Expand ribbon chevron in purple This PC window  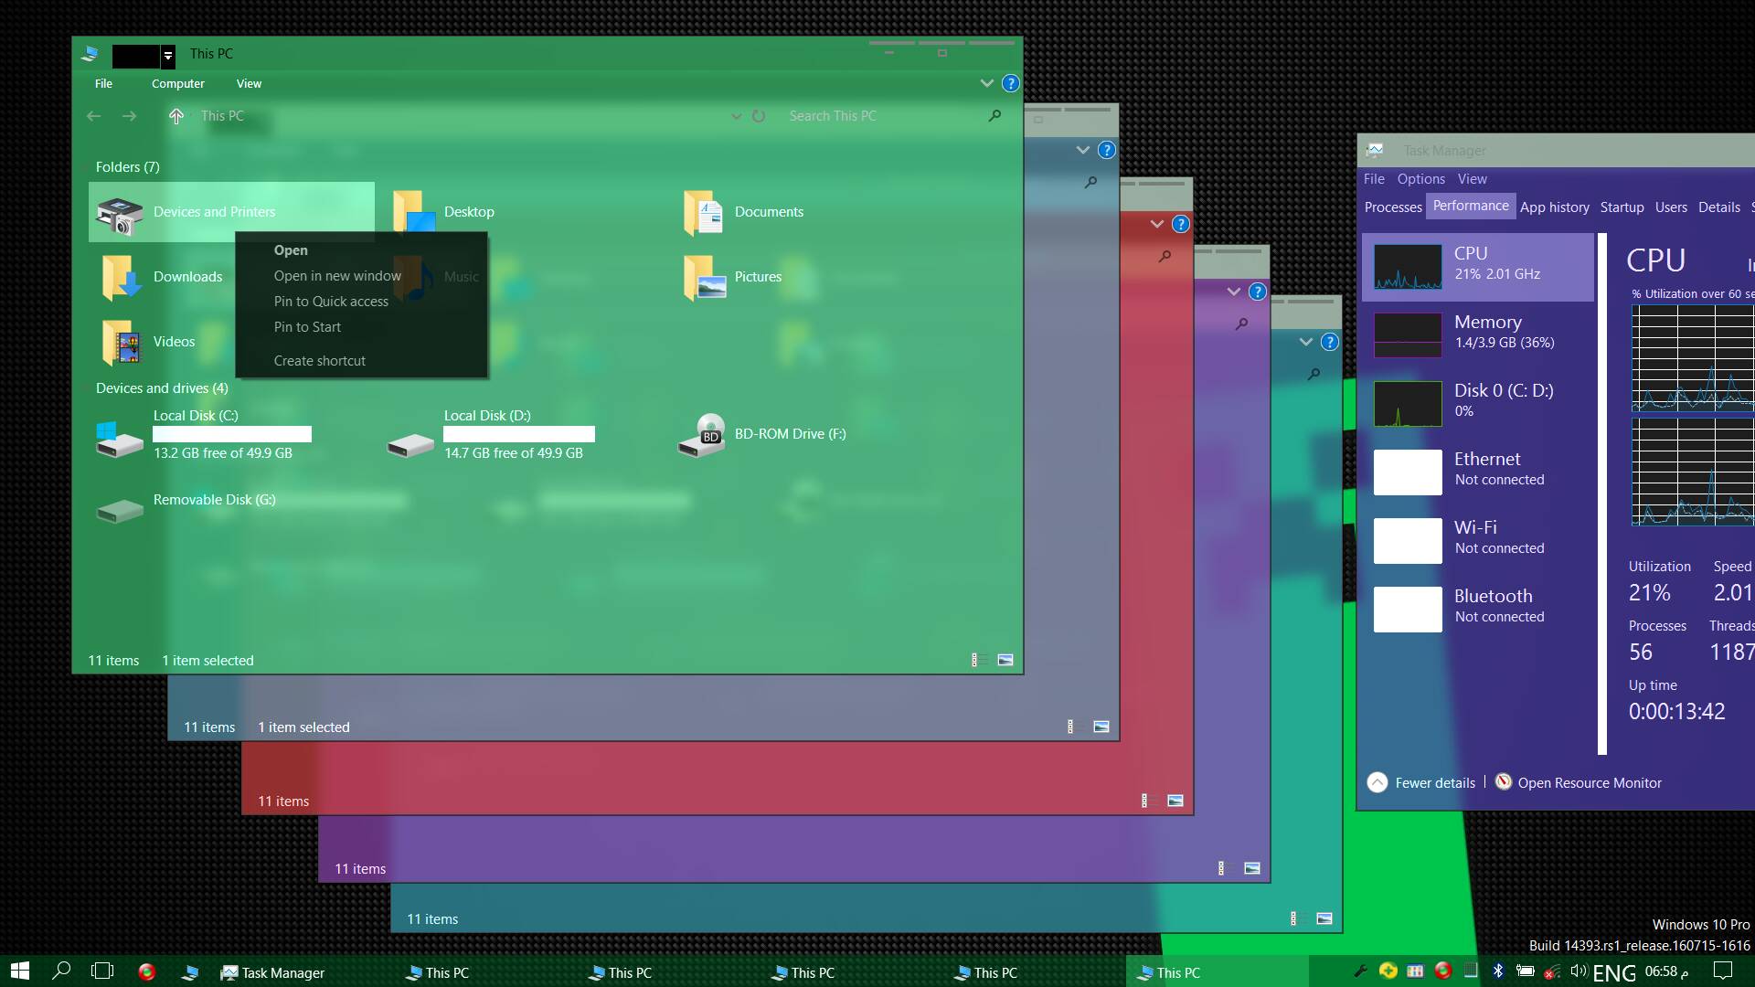click(x=1233, y=292)
